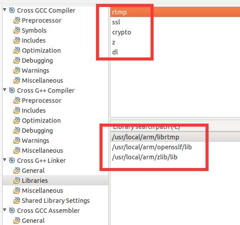Collapse the Cross GCC Compiler tree node

click(5, 10)
